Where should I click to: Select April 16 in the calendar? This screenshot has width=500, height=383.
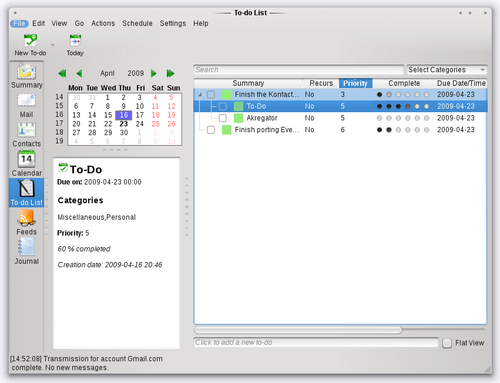pos(124,115)
